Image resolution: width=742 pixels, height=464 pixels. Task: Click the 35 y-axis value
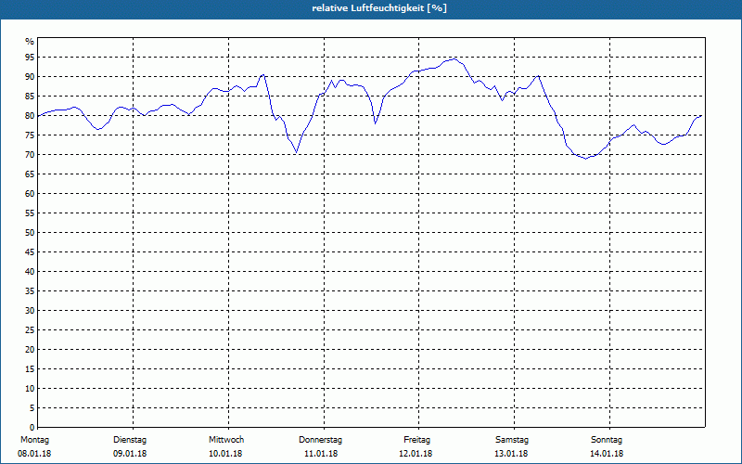click(30, 291)
